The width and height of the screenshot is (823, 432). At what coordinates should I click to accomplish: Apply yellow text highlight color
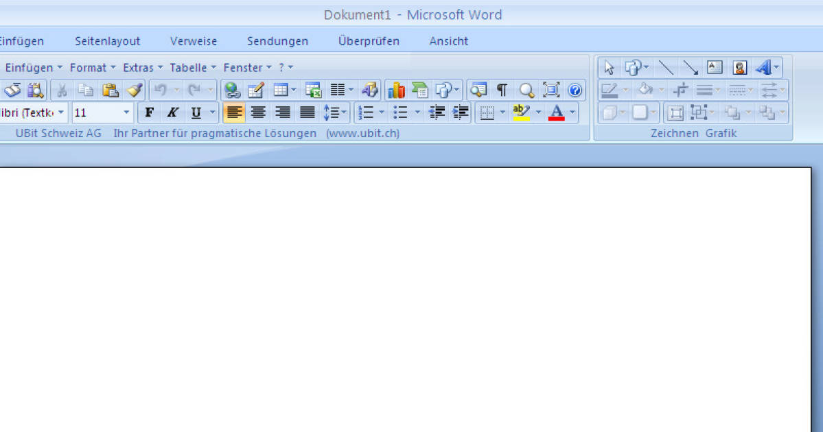[x=521, y=112]
